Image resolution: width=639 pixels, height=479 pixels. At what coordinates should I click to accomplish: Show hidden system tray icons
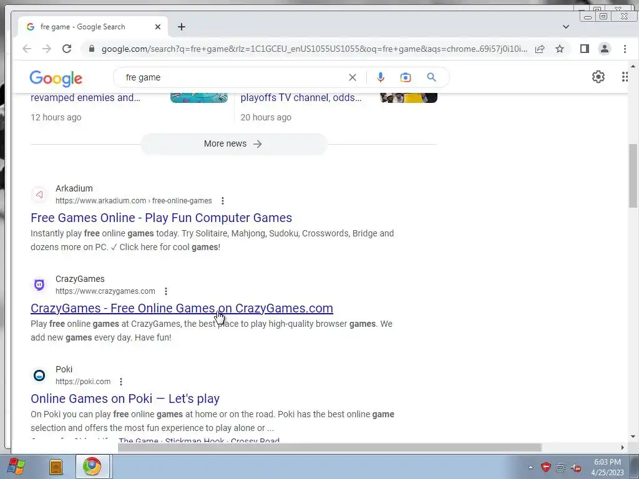tap(530, 467)
